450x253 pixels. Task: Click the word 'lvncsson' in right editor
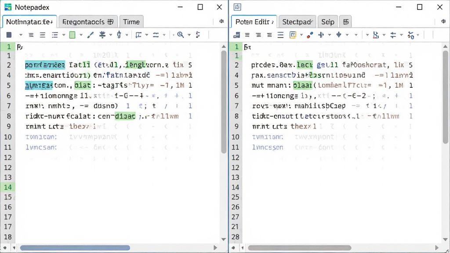(x=268, y=148)
